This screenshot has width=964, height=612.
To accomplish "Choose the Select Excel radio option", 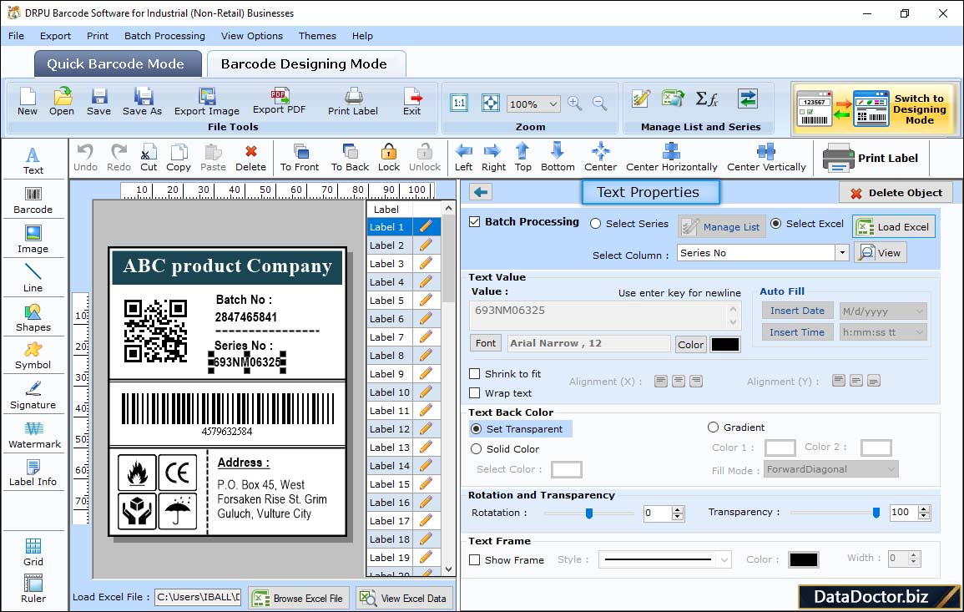I will pyautogui.click(x=776, y=224).
